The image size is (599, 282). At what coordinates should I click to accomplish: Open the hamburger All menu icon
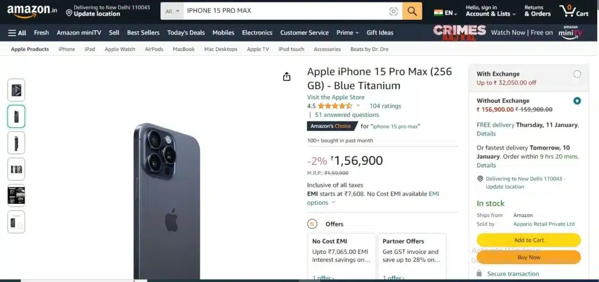click(x=17, y=33)
